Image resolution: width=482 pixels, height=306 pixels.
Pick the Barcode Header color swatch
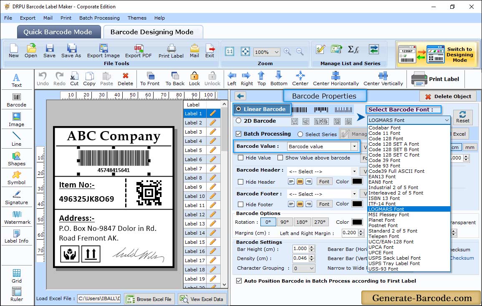point(357,182)
